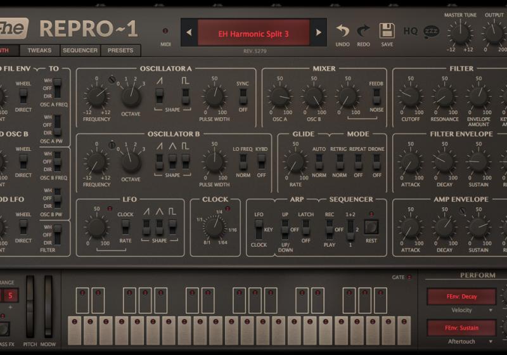The image size is (507, 355).
Task: Click the Undo arrow icon
Action: [342, 31]
